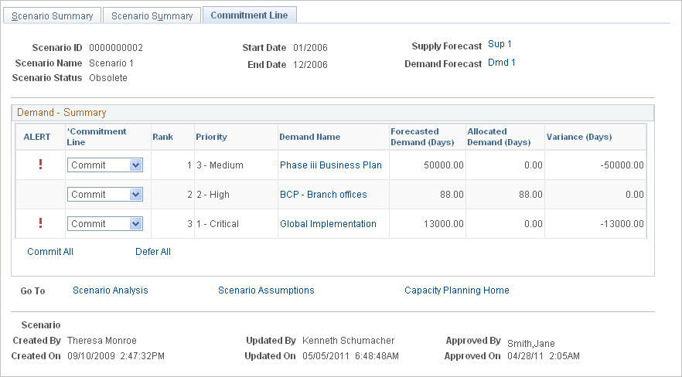The height and width of the screenshot is (377, 682).
Task: Click the Scenario Name value Scenario 1
Action: pyautogui.click(x=111, y=63)
